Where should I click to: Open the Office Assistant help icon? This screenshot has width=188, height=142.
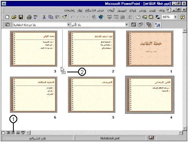coord(183,17)
